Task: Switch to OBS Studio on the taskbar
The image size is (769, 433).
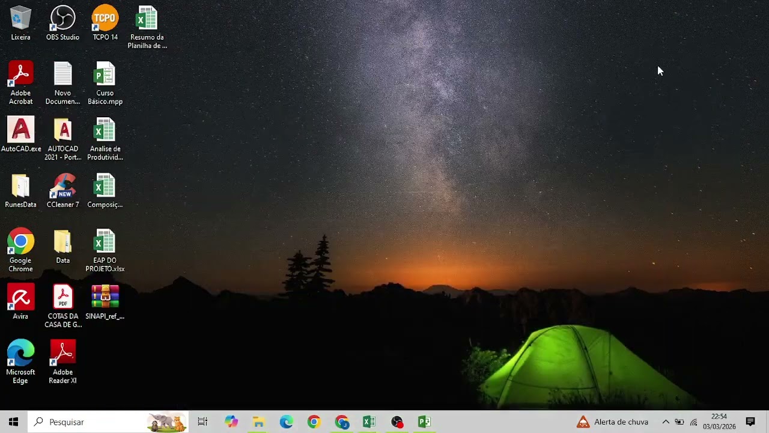Action: click(397, 422)
